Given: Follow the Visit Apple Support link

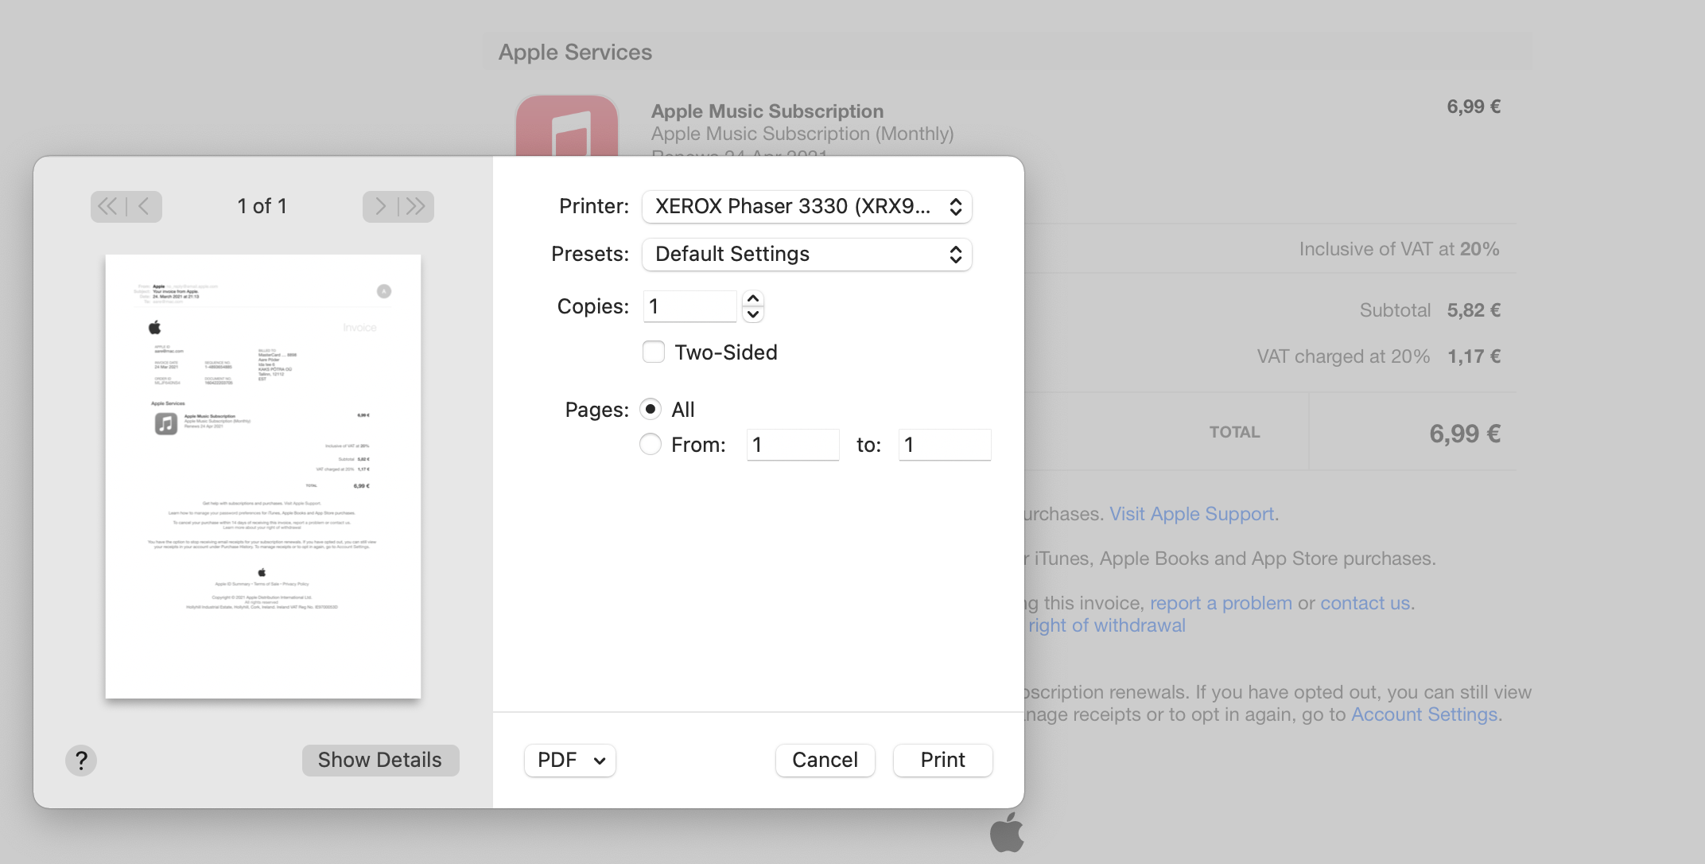Looking at the screenshot, I should click(x=1191, y=514).
